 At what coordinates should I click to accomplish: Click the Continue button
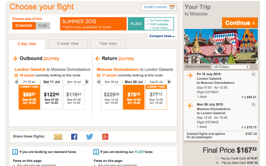240,23
